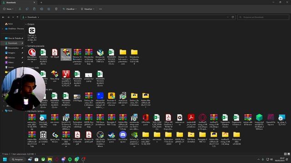
Task: Select the webcam video file
Action: pyautogui.click(x=180, y=120)
